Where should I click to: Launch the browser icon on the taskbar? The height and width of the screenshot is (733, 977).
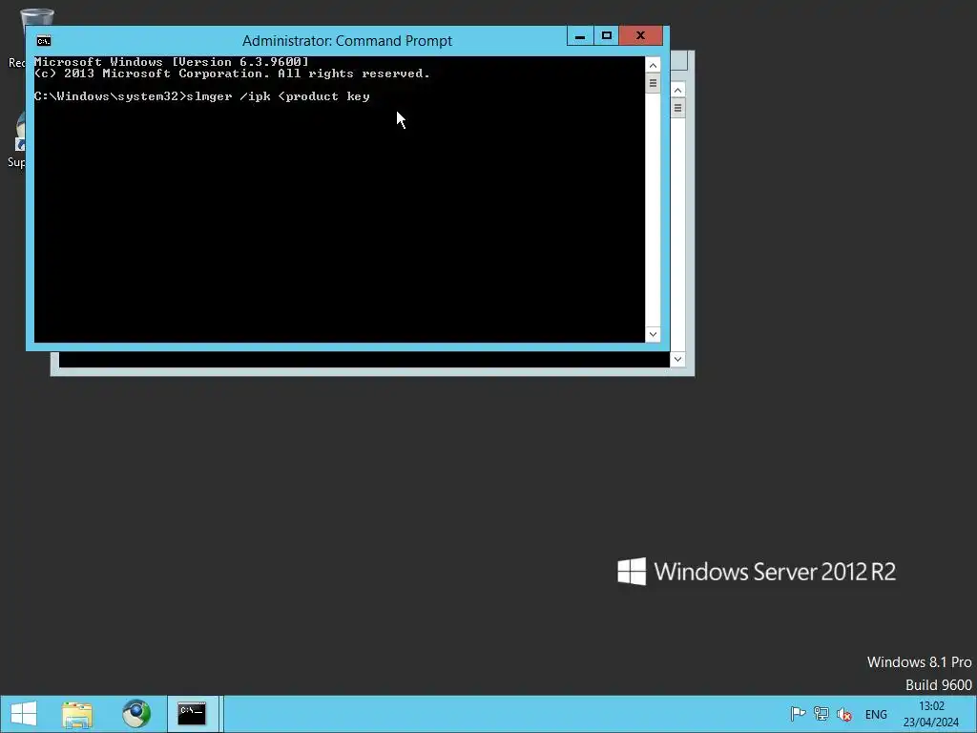(135, 714)
